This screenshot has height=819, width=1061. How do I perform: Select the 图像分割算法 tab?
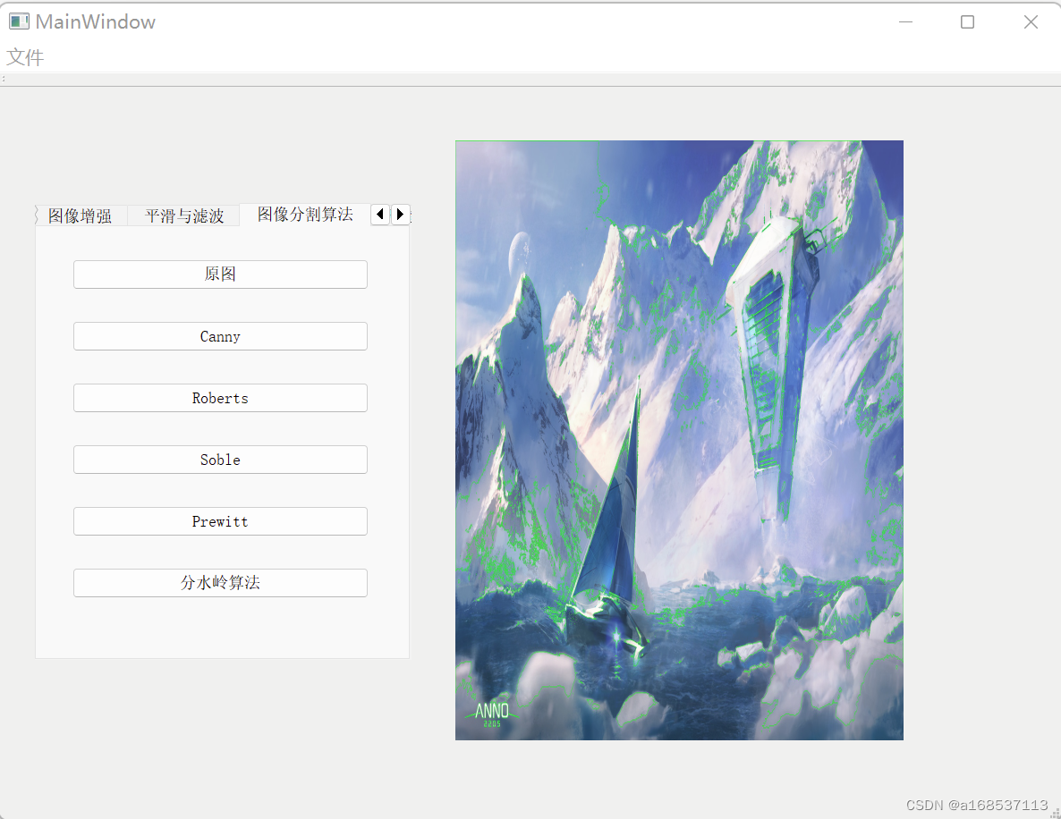(x=305, y=215)
